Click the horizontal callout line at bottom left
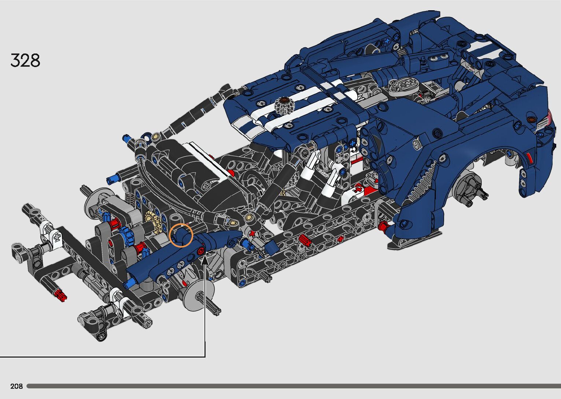 [x=103, y=356]
